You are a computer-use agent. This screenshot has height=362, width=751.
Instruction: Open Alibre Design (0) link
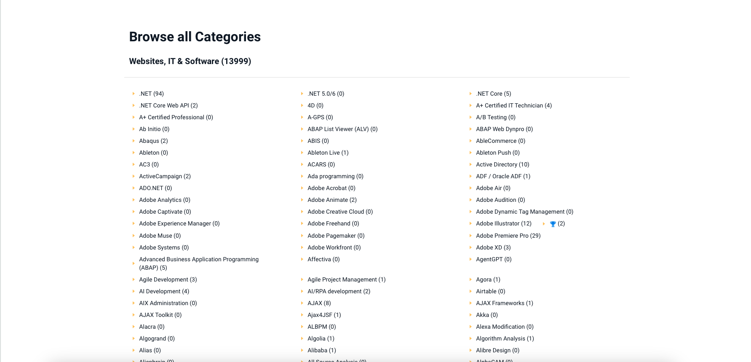click(x=497, y=350)
